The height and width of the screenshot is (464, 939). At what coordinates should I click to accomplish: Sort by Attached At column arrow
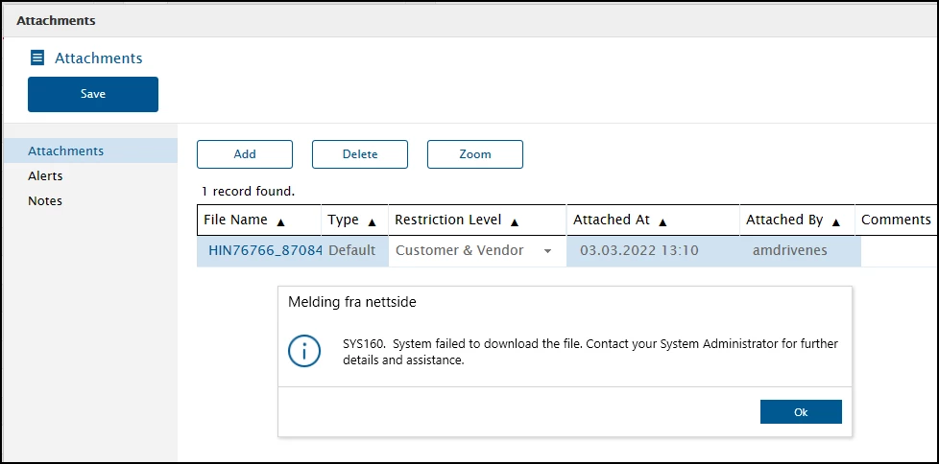[x=662, y=221]
